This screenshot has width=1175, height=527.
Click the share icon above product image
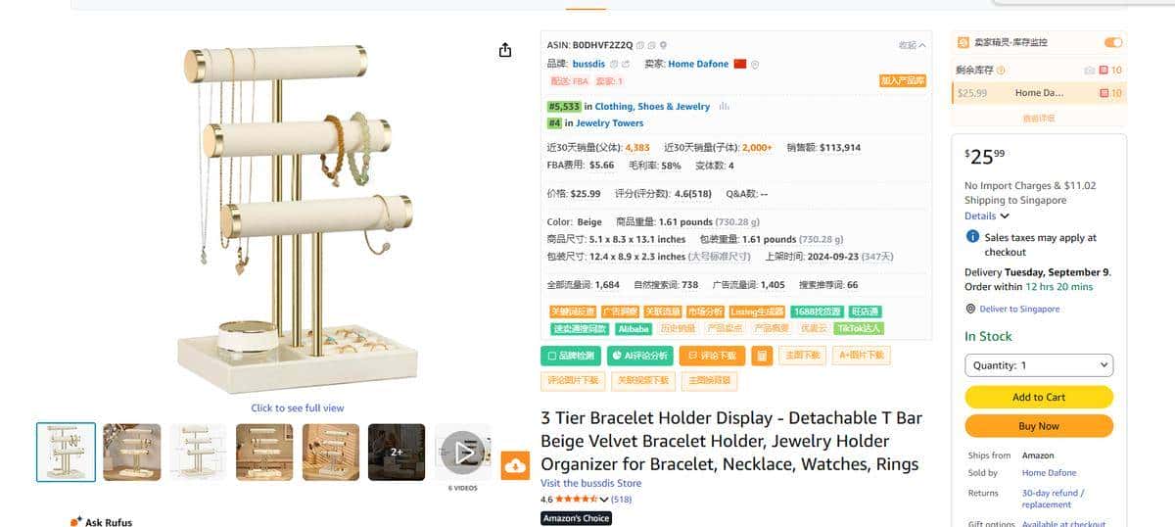(505, 50)
